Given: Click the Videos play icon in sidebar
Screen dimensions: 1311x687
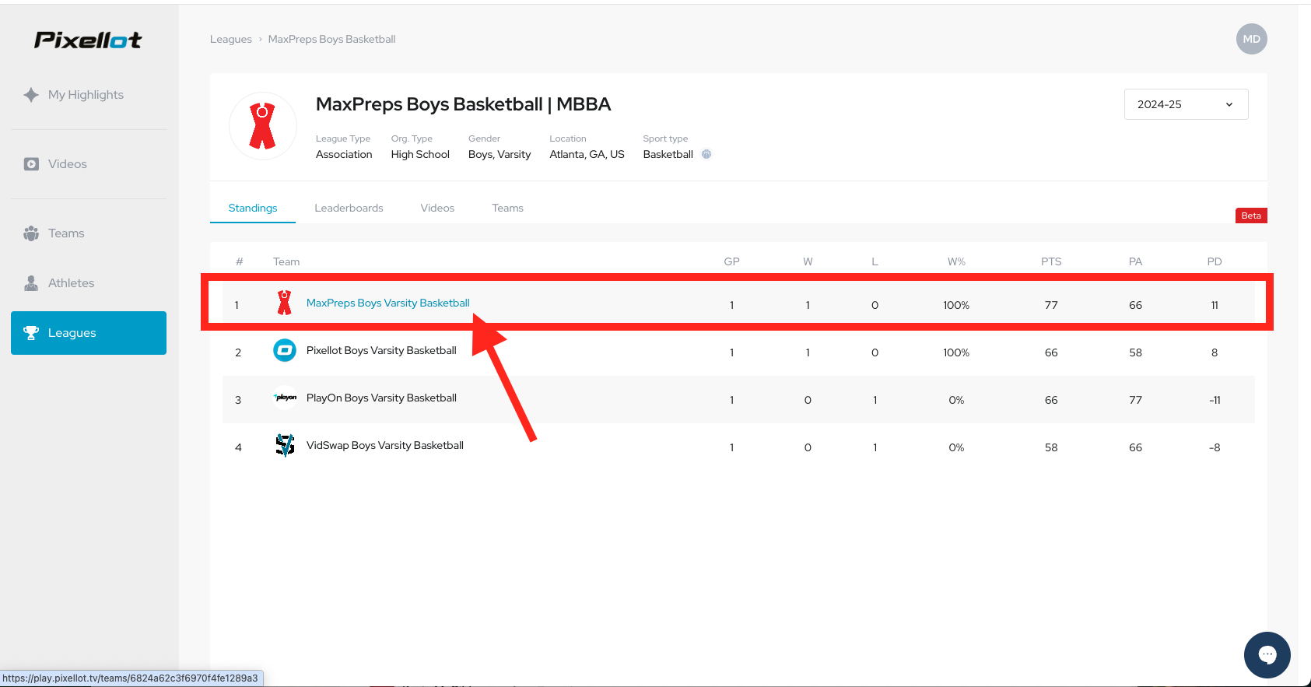Looking at the screenshot, I should [x=31, y=164].
